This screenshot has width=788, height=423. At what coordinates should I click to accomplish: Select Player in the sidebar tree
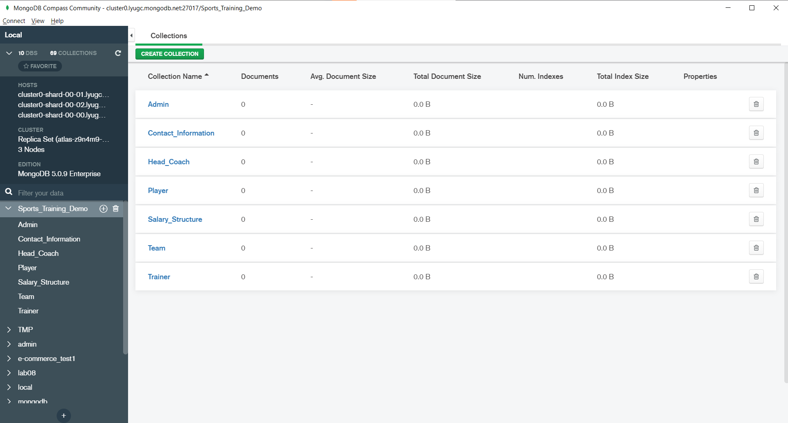coord(27,268)
